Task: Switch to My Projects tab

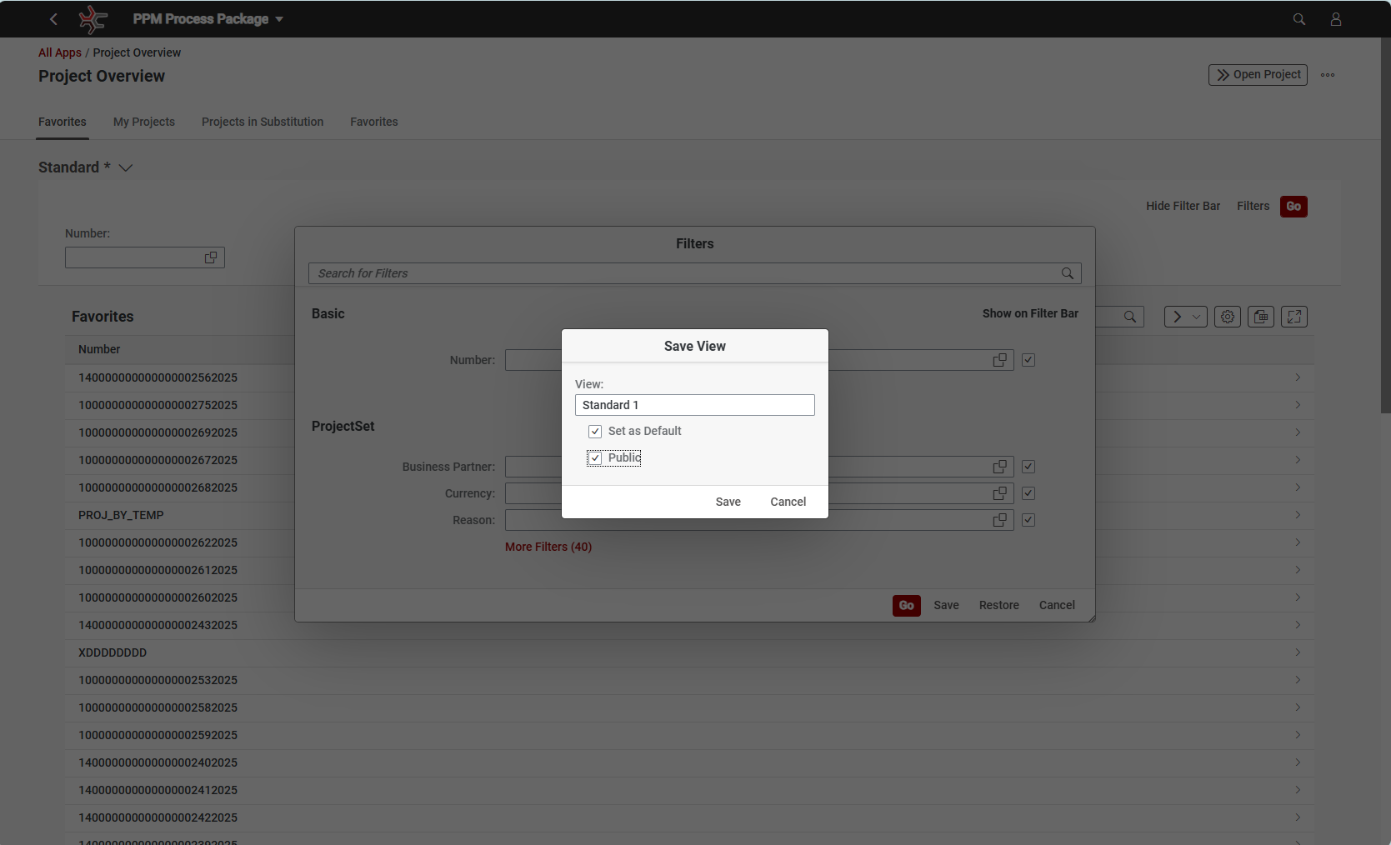Action: 144,122
